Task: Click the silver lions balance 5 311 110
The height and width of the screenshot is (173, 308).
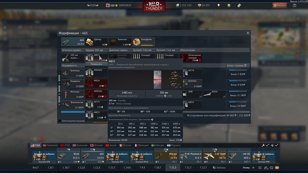Action: (x=184, y=6)
